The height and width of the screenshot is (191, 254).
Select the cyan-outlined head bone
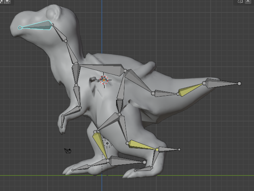click(36, 25)
